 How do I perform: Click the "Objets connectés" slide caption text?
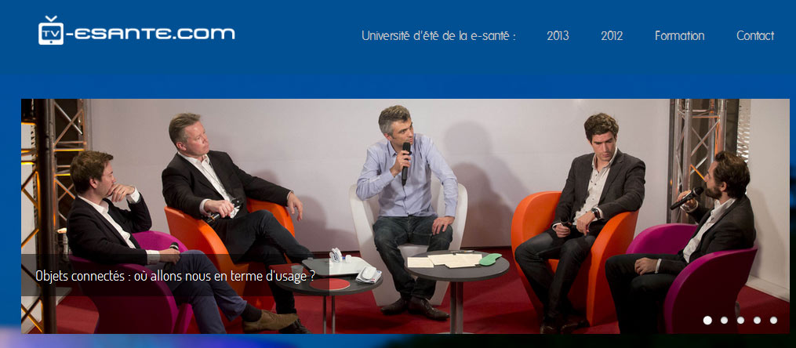coord(175,276)
